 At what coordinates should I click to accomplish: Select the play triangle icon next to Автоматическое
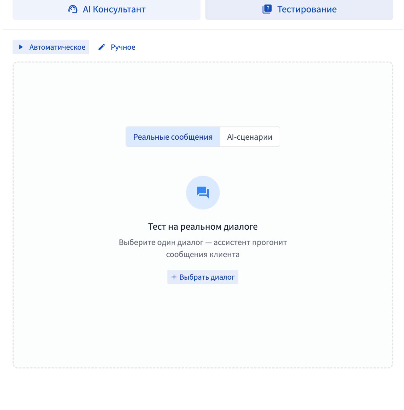21,47
